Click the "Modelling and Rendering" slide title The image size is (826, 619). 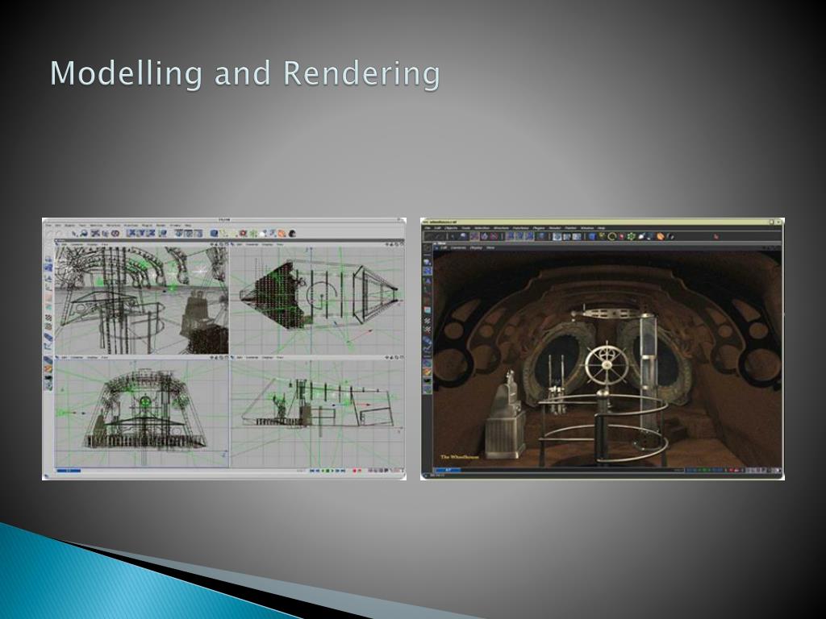coord(245,73)
